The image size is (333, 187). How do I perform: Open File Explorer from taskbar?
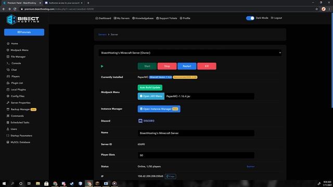pos(38,183)
